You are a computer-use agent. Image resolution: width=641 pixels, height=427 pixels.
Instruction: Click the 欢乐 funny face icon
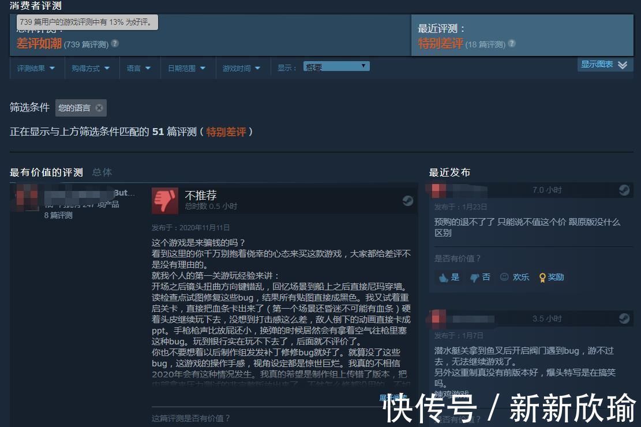(x=515, y=278)
